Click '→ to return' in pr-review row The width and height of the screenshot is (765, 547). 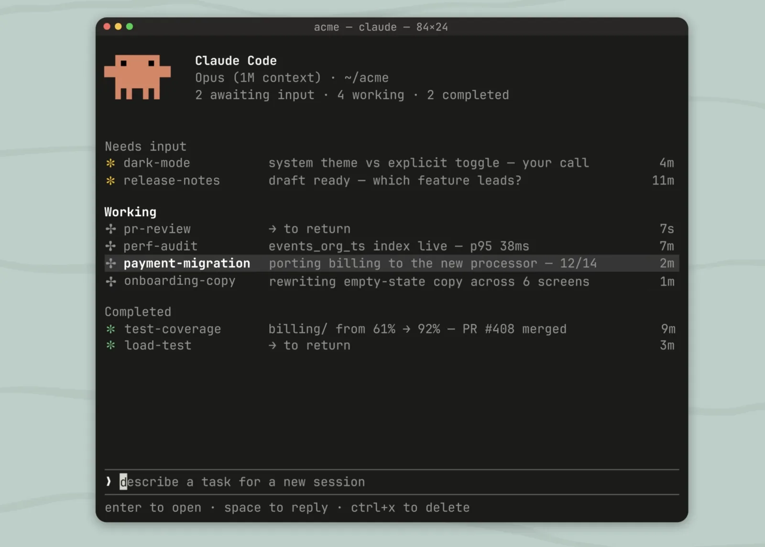[x=309, y=229]
